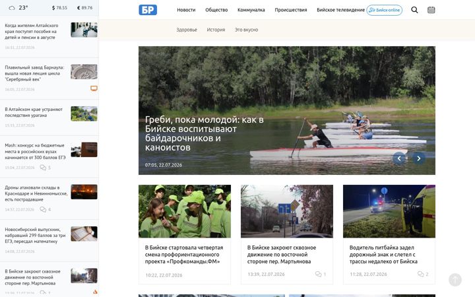This screenshot has width=475, height=297.
Task: Open headline about байдарочников и каноистов
Action: [204, 133]
